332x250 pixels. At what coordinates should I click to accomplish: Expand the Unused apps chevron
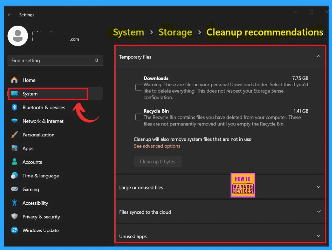coord(318,236)
